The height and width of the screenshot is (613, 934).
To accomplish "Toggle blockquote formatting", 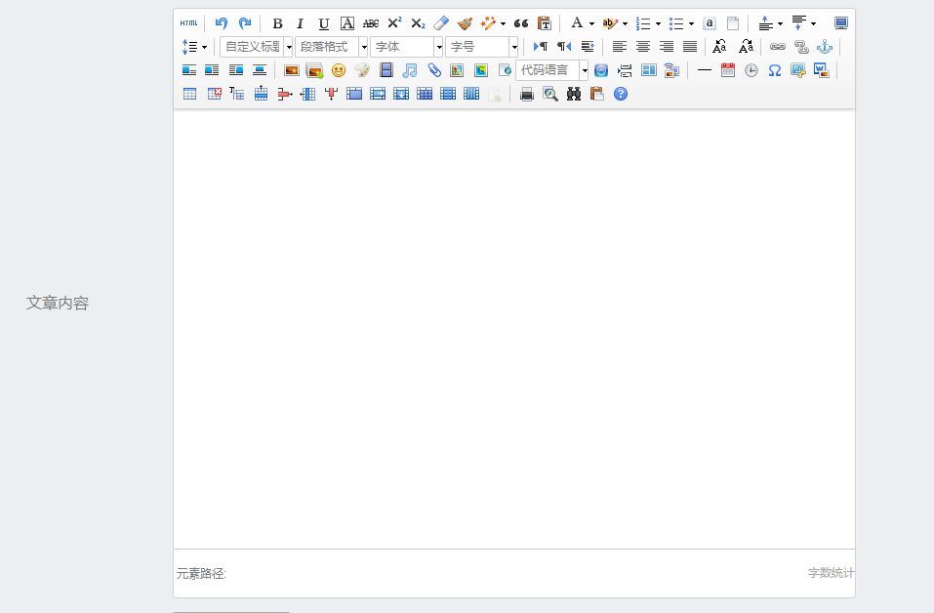I will point(521,23).
